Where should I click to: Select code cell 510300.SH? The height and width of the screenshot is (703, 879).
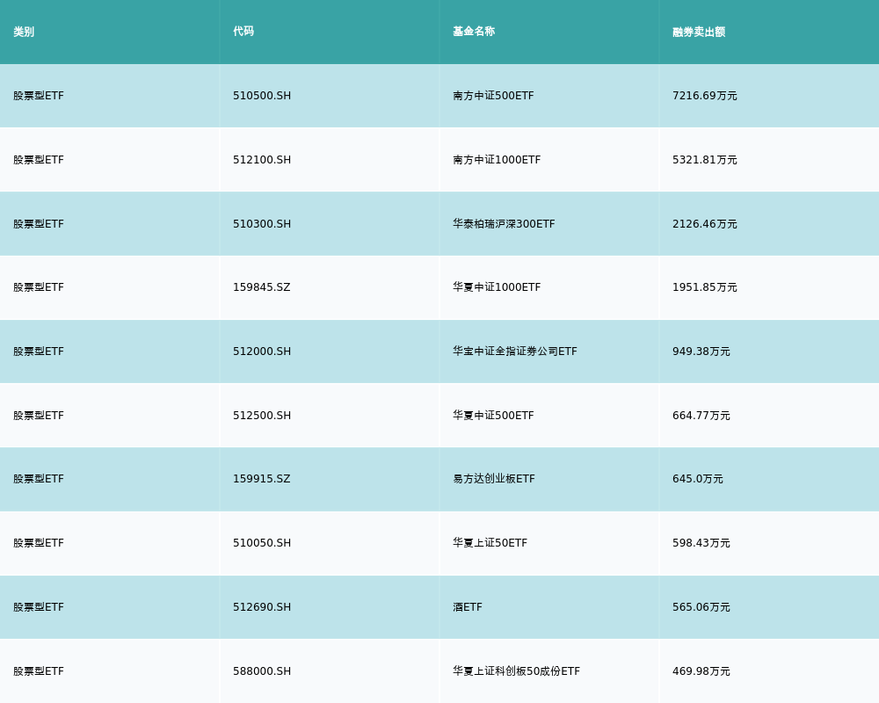(262, 224)
